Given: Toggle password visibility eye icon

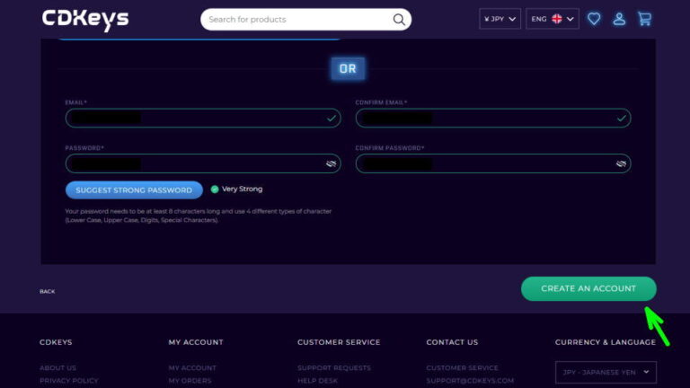Looking at the screenshot, I should coord(331,163).
